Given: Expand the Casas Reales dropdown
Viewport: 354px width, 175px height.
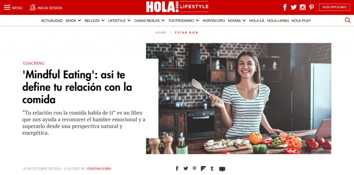Looking at the screenshot, I should tap(149, 20).
